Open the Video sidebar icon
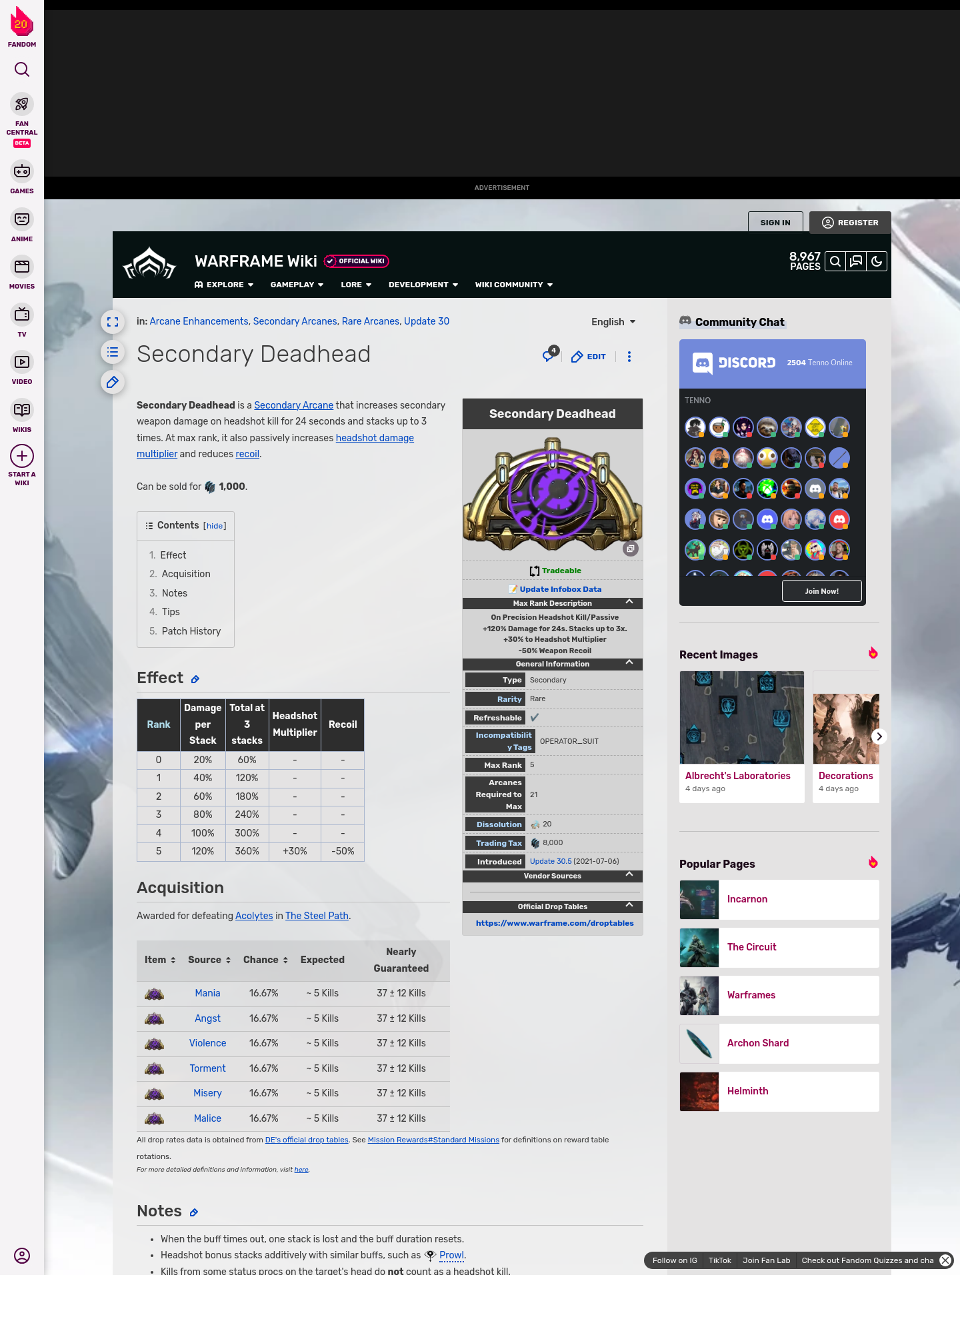960x1333 pixels. click(x=22, y=362)
